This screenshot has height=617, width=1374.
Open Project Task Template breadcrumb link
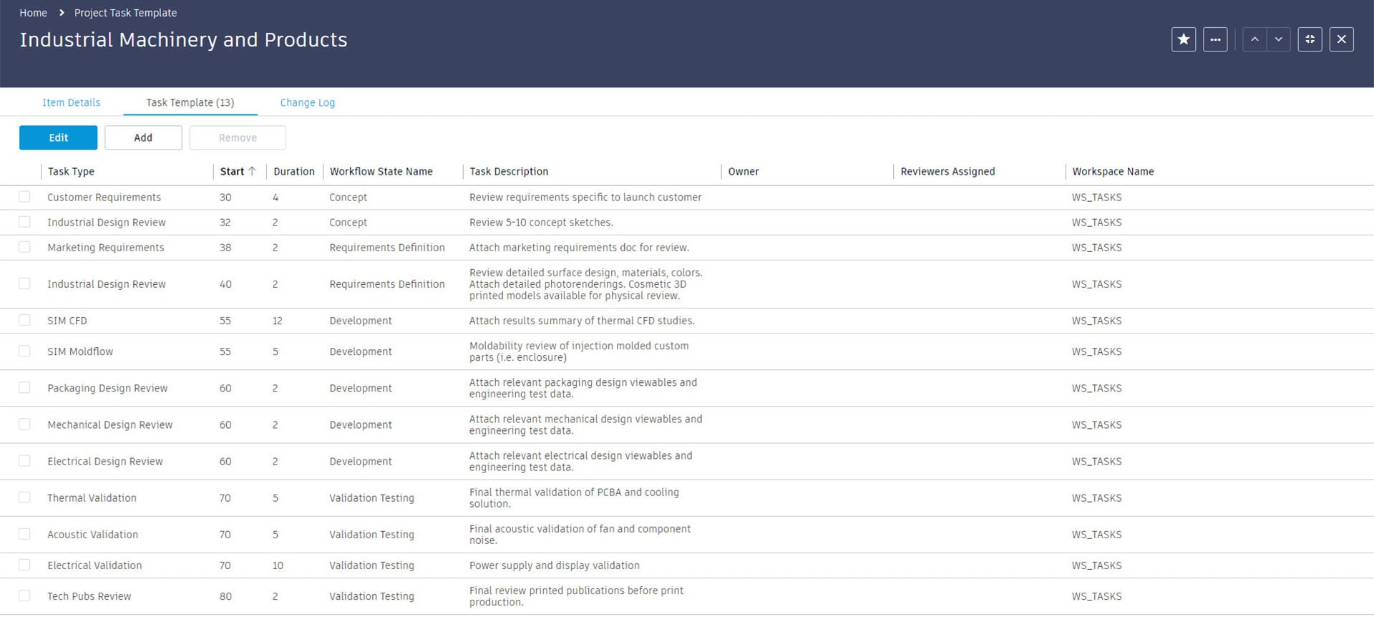coord(125,13)
